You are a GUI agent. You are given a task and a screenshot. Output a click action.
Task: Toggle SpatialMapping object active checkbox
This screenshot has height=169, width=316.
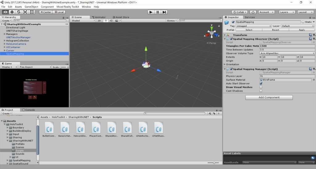[233, 22]
